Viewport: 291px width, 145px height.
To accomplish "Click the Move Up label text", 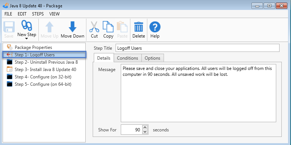I will click(49, 36).
